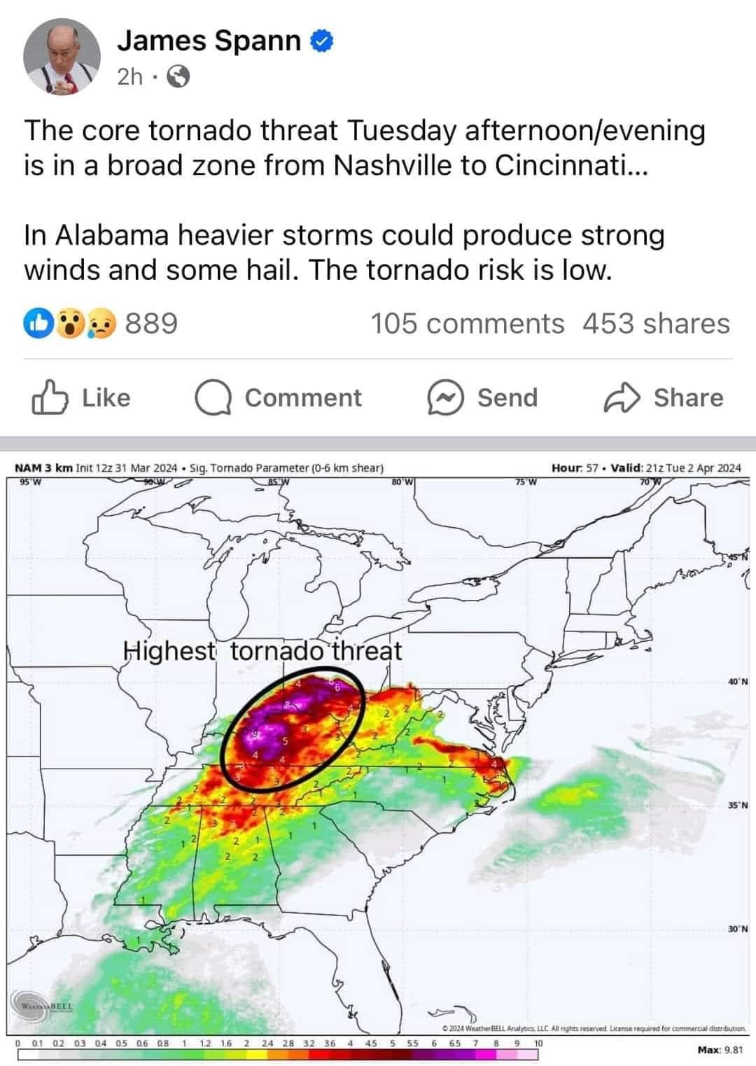The width and height of the screenshot is (756, 1066).
Task: Open James Spann's profile picture
Action: pyautogui.click(x=62, y=56)
